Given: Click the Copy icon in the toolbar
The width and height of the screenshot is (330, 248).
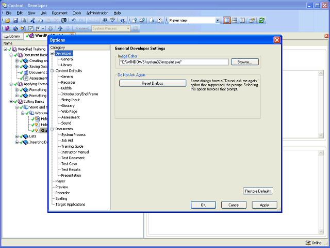Looking at the screenshot, I should [40, 21].
